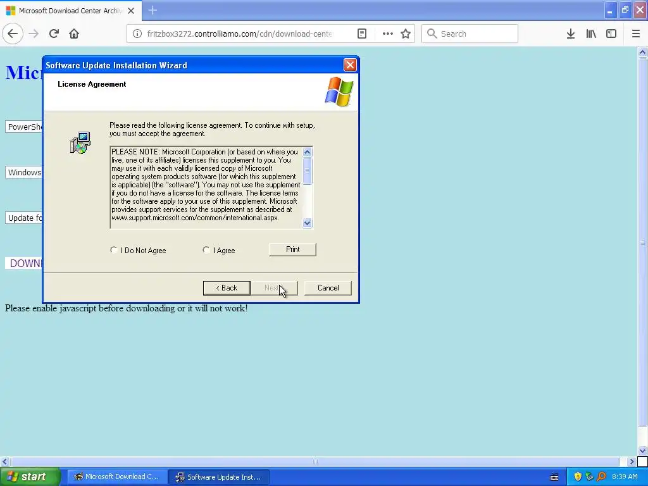Open the Windows start menu
Image resolution: width=648 pixels, height=486 pixels.
[x=30, y=477]
